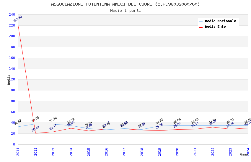Click the 'Media Importi' subtitle

tap(125, 10)
